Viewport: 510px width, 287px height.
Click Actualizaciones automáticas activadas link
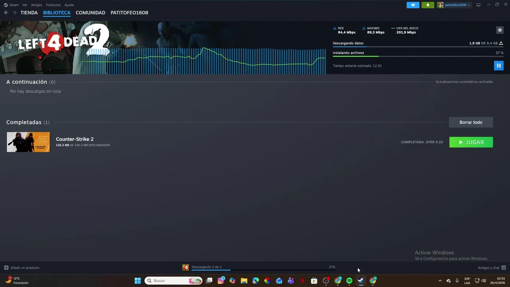[464, 82]
